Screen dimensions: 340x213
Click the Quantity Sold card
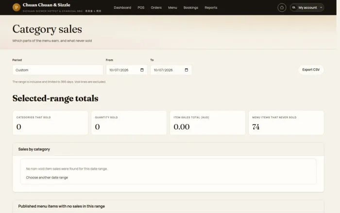click(129, 123)
